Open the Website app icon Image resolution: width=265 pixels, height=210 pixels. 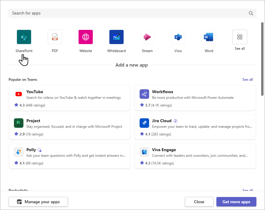(86, 37)
